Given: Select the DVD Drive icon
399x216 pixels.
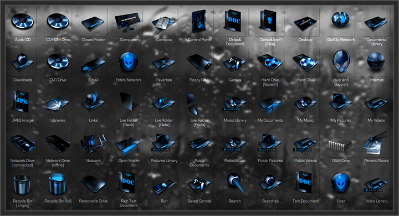Looking at the screenshot, I should point(58,61).
